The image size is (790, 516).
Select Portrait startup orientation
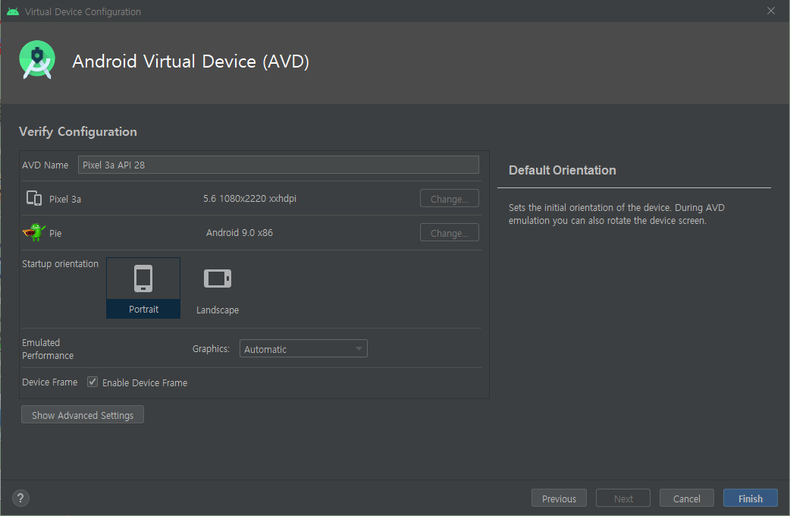(143, 288)
